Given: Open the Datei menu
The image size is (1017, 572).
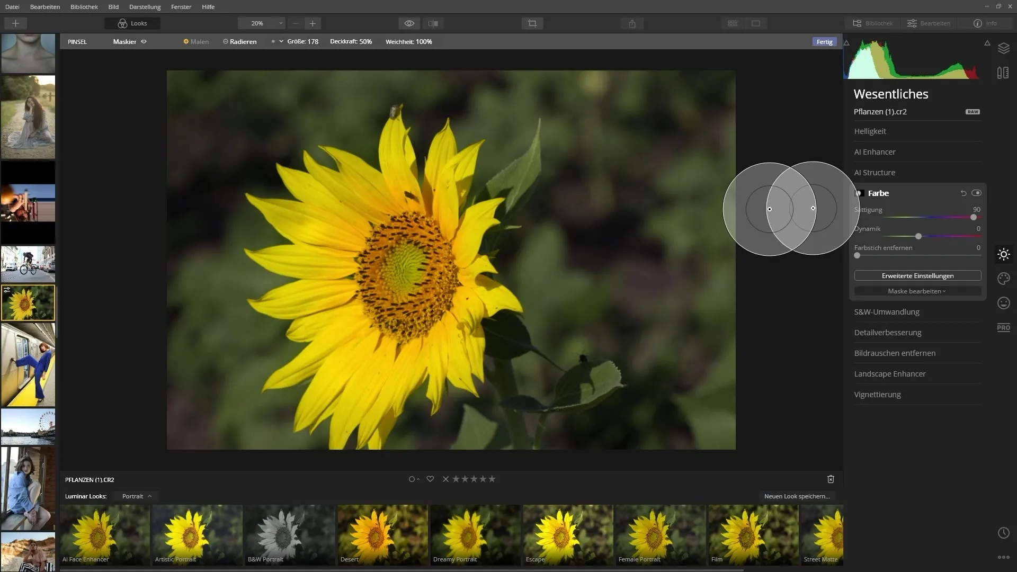Looking at the screenshot, I should pyautogui.click(x=12, y=7).
